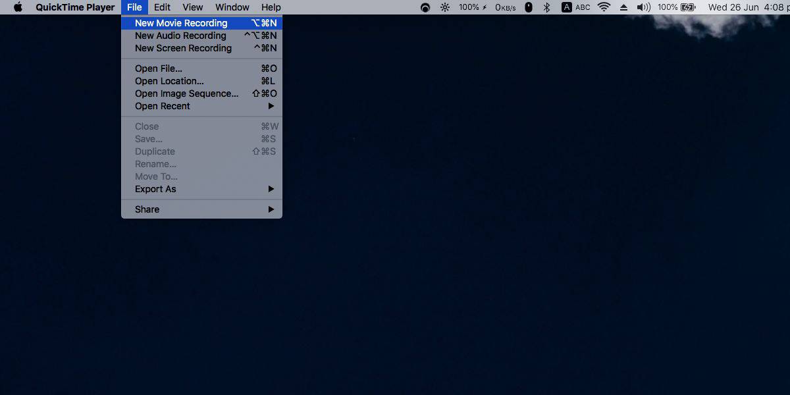Open the Wi-Fi status menu
The width and height of the screenshot is (790, 395).
[604, 7]
